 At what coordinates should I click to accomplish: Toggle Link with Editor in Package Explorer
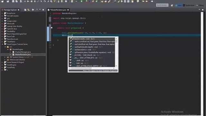[x=28, y=10]
